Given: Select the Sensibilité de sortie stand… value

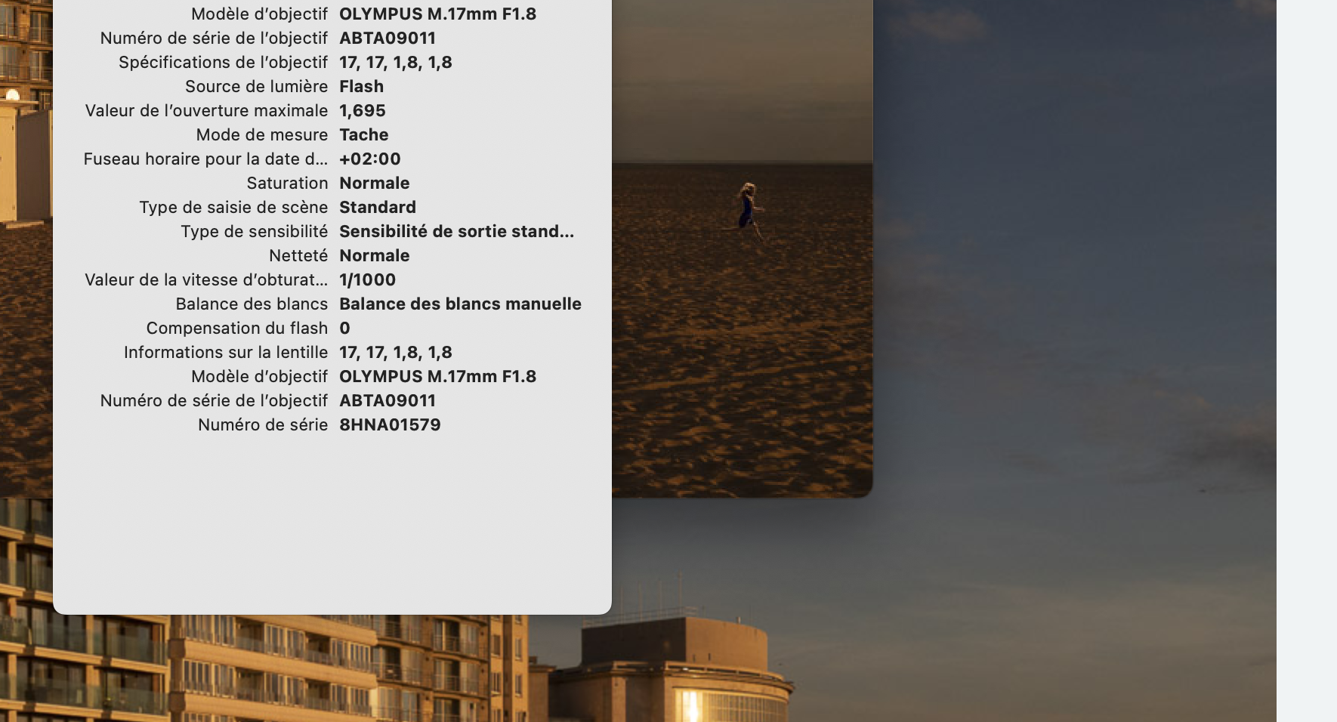Looking at the screenshot, I should 456,231.
